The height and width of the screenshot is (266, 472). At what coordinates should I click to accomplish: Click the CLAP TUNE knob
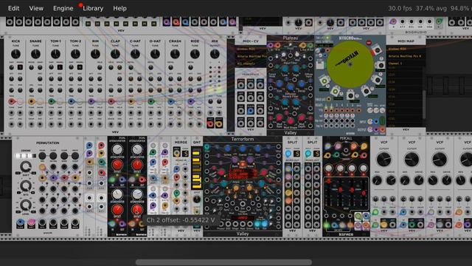[115, 54]
